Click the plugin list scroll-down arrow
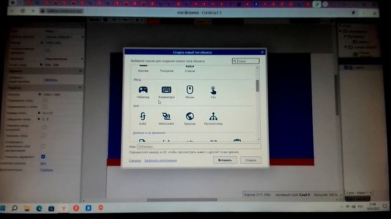Viewport: 391px width, 219px height. pos(258,139)
